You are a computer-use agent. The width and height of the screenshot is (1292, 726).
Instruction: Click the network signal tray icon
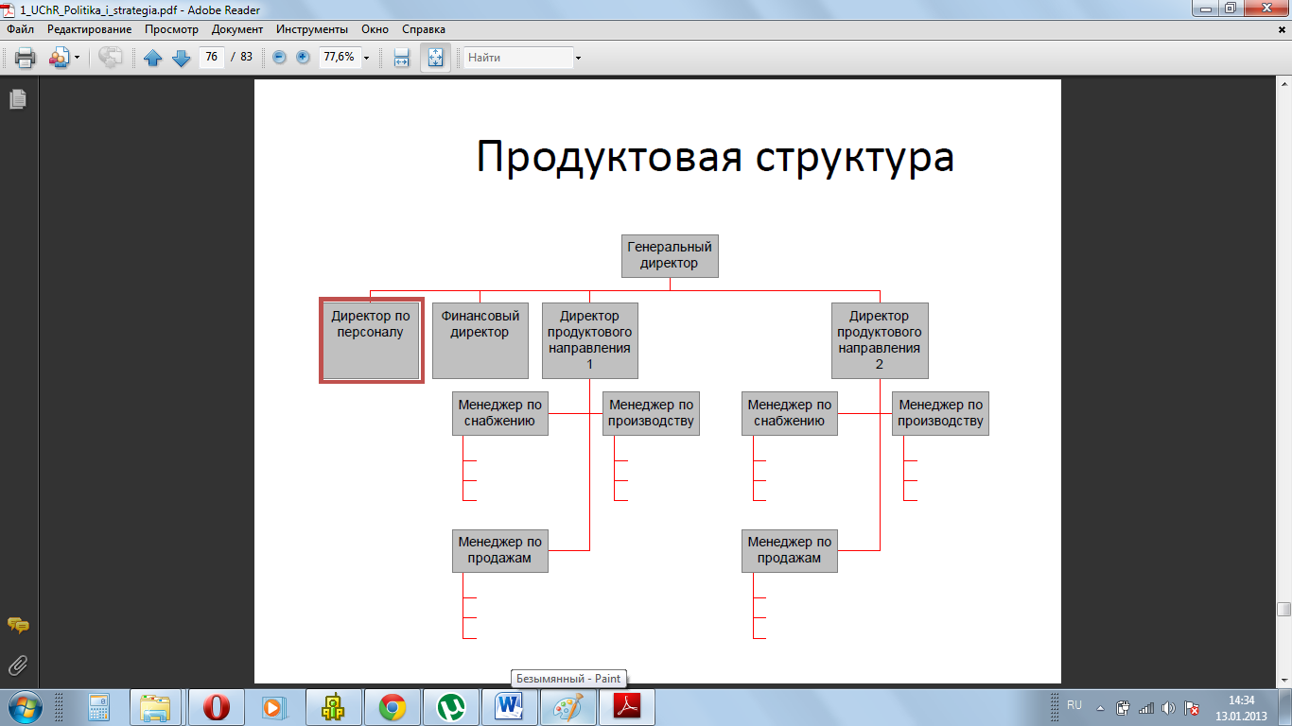pyautogui.click(x=1146, y=707)
